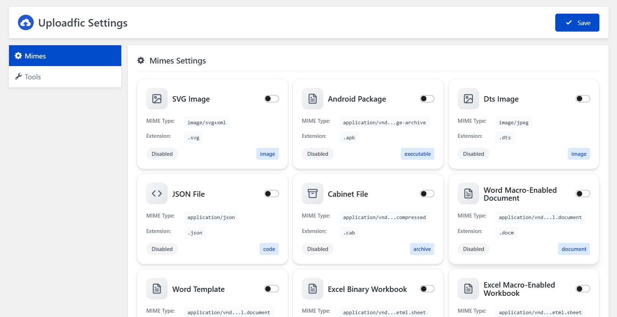The height and width of the screenshot is (317, 617).
Task: Enable the Cabinet File toggle
Action: (427, 194)
